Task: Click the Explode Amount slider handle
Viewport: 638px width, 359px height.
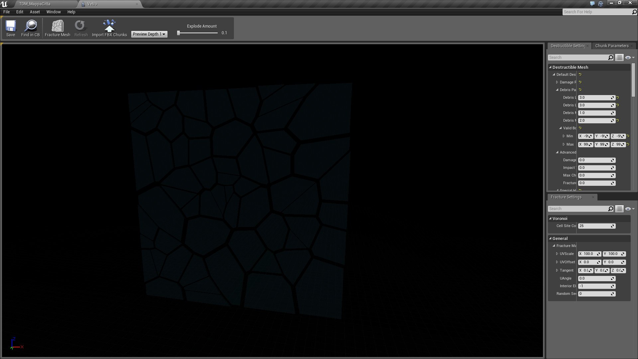Action: (x=178, y=33)
